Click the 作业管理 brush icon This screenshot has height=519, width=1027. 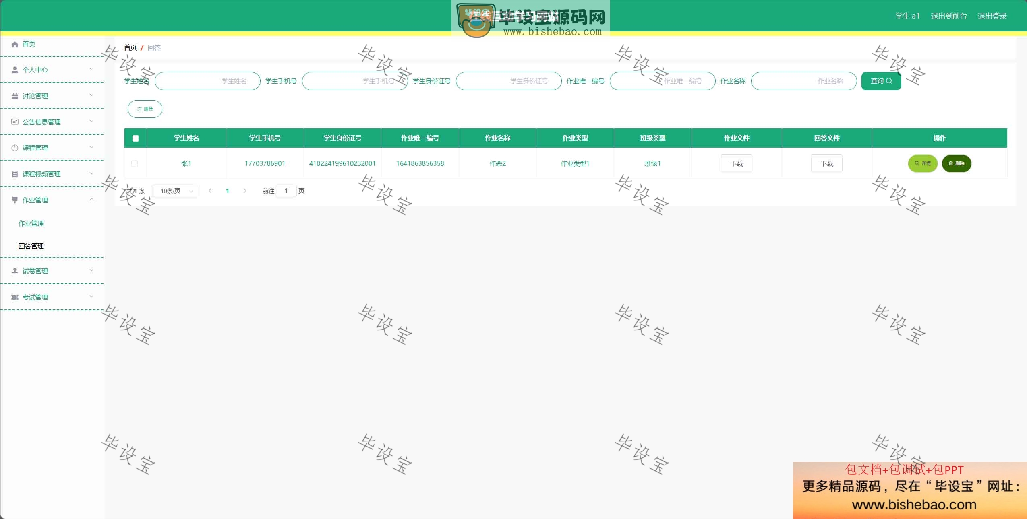(x=15, y=200)
